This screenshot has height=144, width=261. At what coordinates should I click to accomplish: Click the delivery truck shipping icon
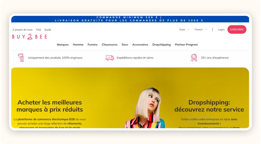pyautogui.click(x=110, y=58)
